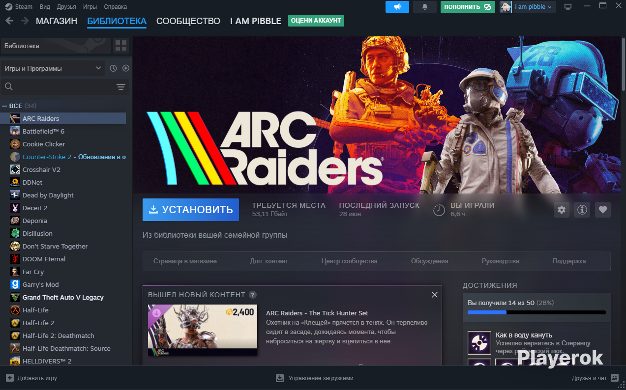Click the announcements megaphone icon
Screen dimensions: 626x390
pos(397,7)
